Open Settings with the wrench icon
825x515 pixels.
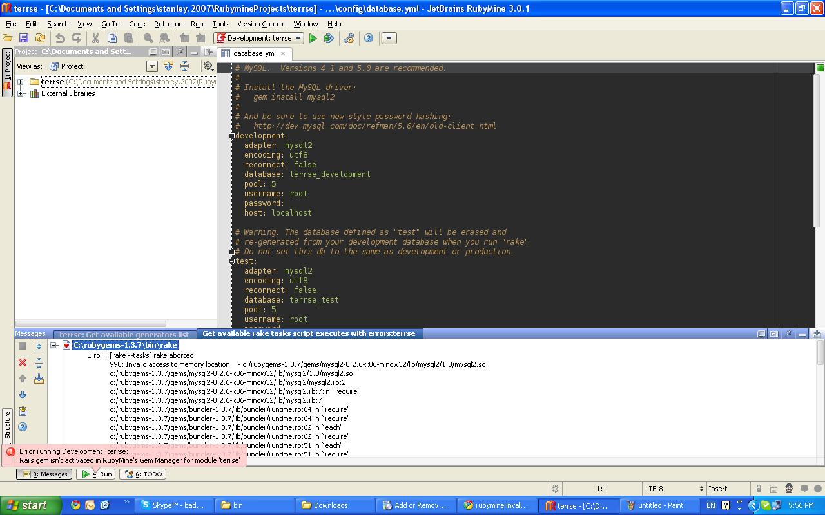pyautogui.click(x=349, y=39)
